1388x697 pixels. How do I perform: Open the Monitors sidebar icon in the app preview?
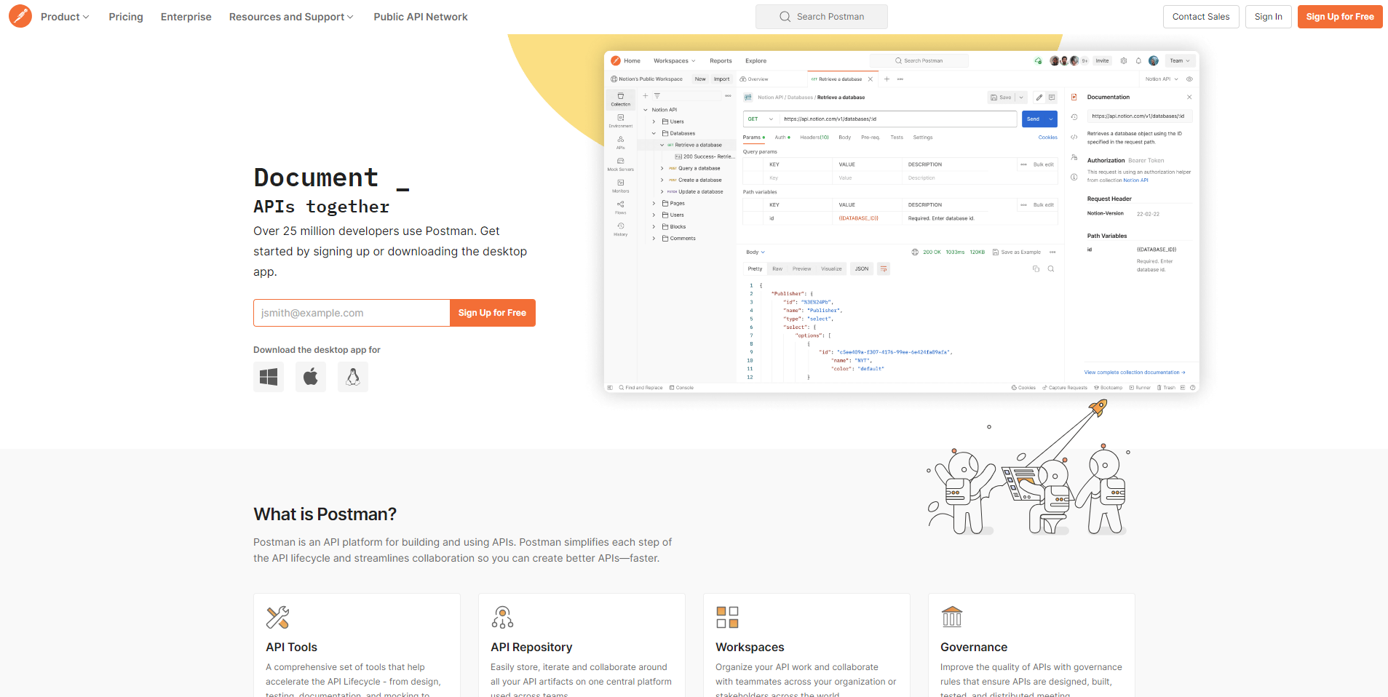click(621, 186)
